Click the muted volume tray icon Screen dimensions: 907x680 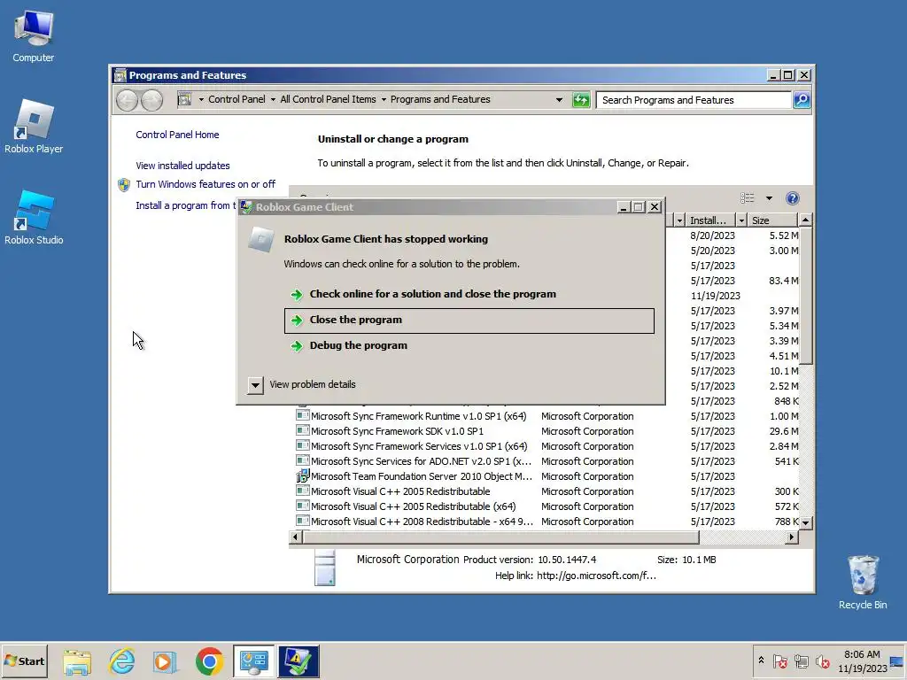[822, 661]
